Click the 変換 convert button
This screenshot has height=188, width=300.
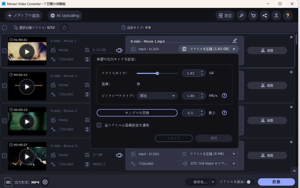[x=276, y=182]
